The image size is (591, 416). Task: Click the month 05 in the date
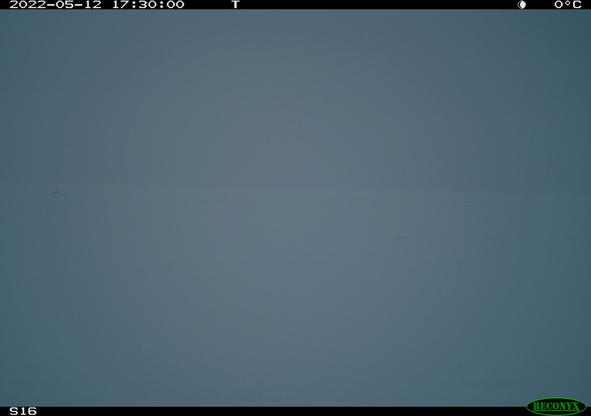tap(64, 5)
